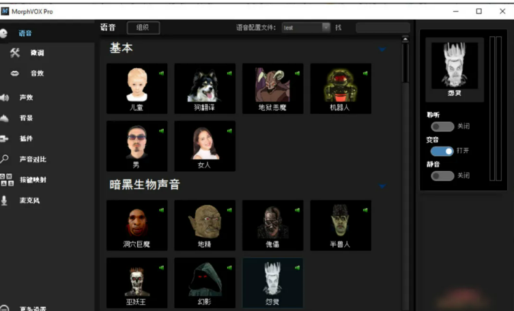Image resolution: width=514 pixels, height=311 pixels.
Task: Click the current voice 怨灵 preview image
Action: 455,65
